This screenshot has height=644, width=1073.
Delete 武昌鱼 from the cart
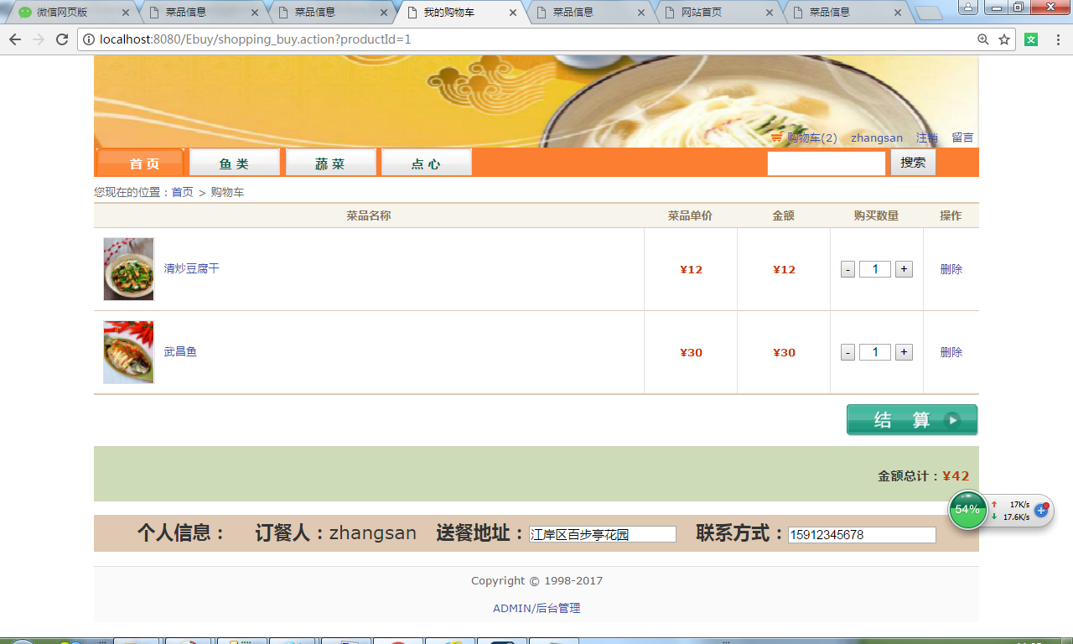pyautogui.click(x=951, y=352)
